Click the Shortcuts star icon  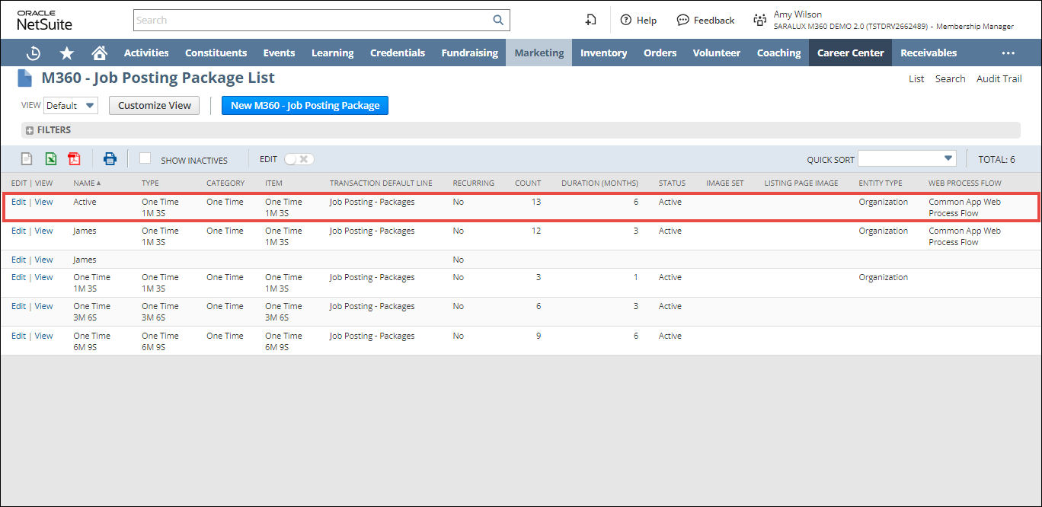point(67,53)
